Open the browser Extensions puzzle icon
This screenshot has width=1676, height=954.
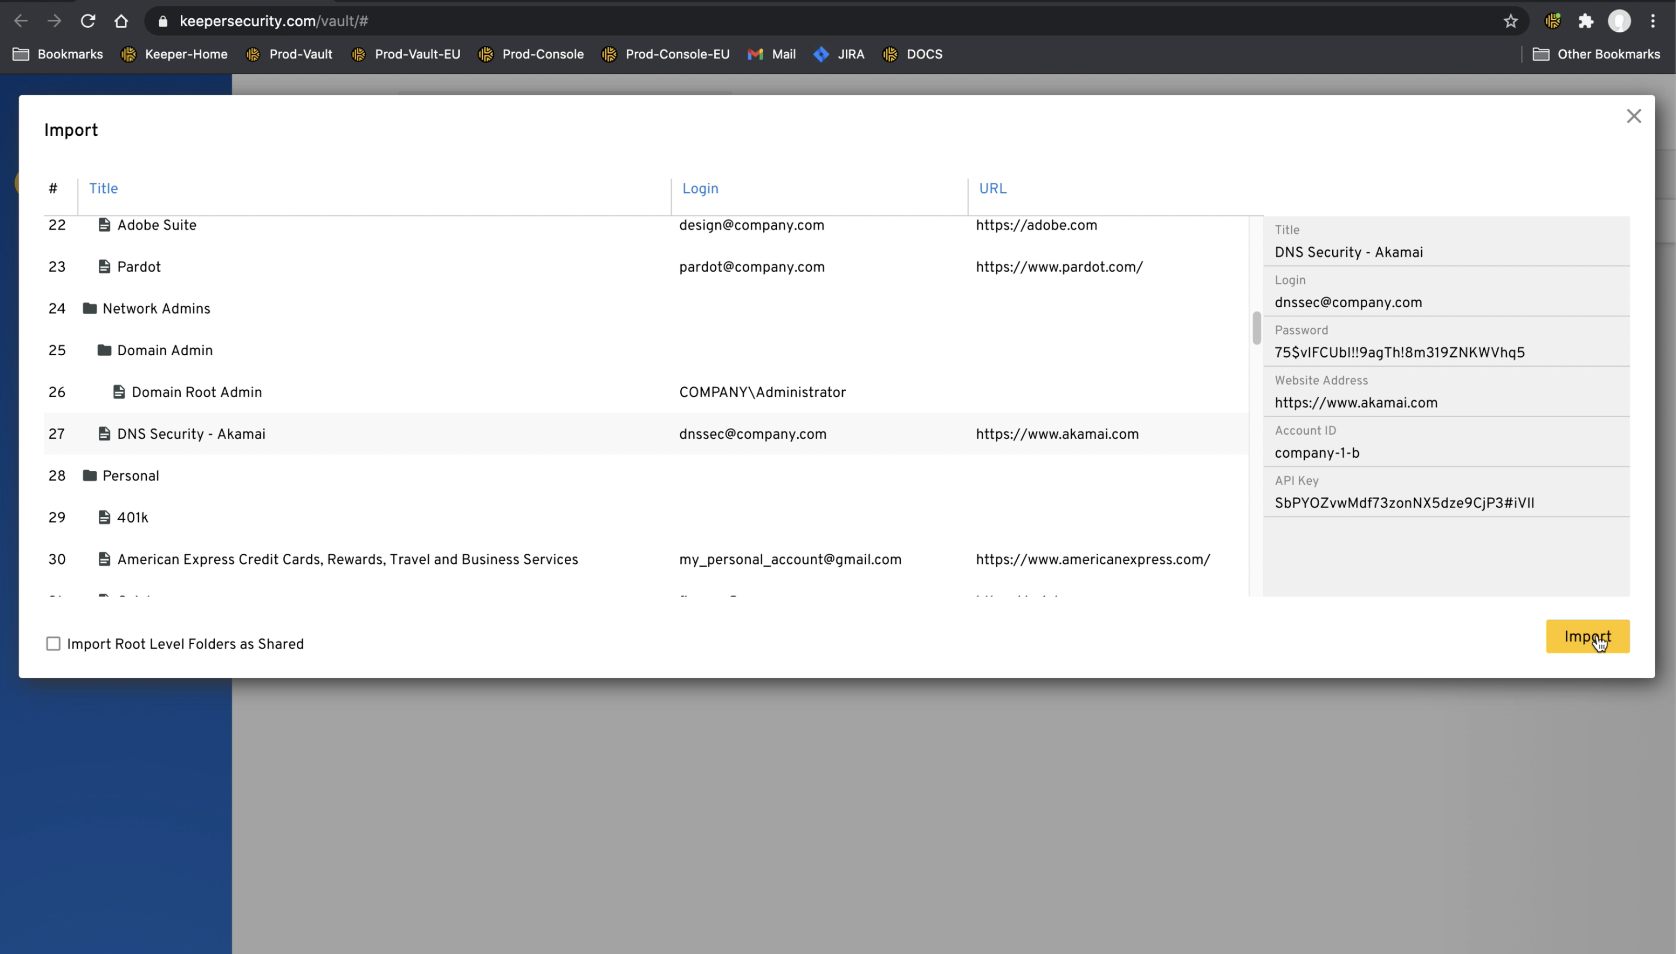coord(1586,21)
